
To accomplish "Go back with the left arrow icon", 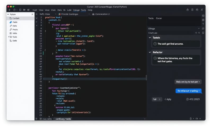I will 10,10.
